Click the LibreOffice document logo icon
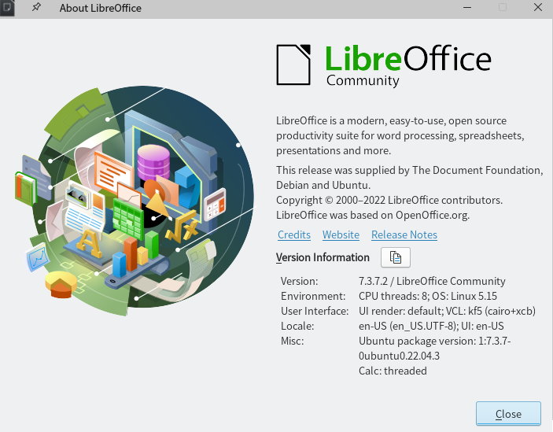This screenshot has width=553, height=432. point(293,65)
